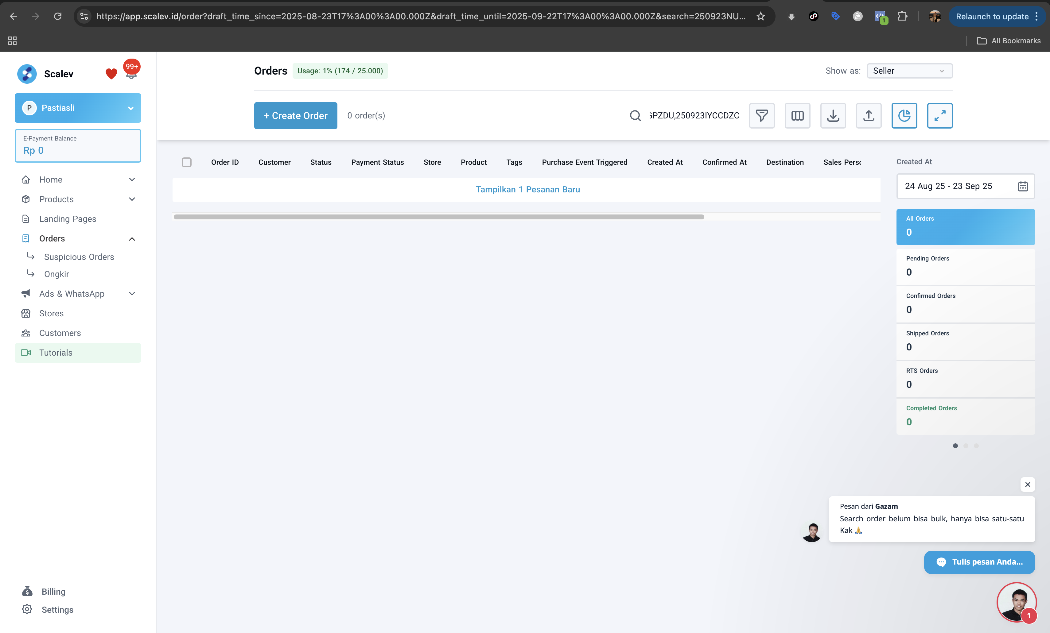The image size is (1050, 633).
Task: Open the Show as Seller dropdown
Action: 909,71
